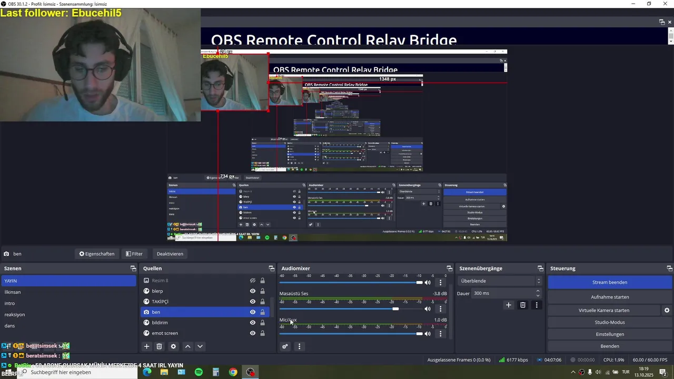Select the emot screen source row
The height and width of the screenshot is (379, 674).
(x=205, y=333)
